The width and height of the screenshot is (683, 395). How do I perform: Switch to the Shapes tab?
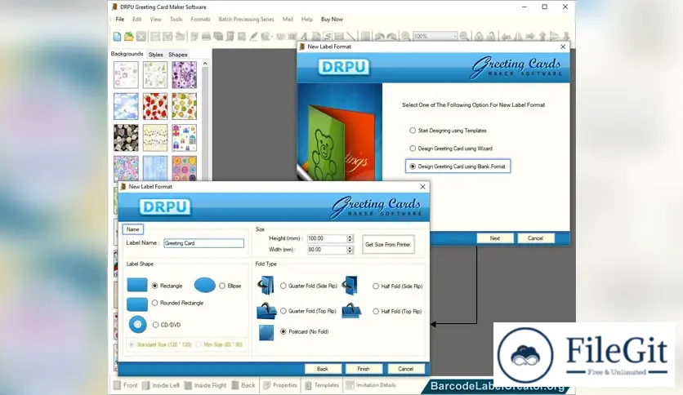tap(178, 55)
